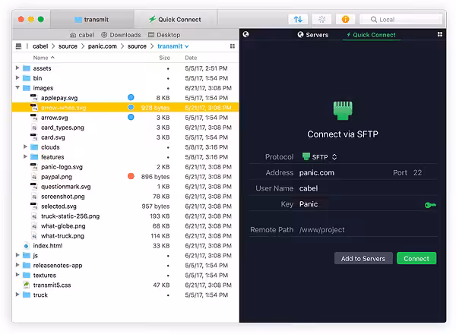This screenshot has height=334, width=456.
Task: Collapse the images folder
Action: [x=17, y=88]
